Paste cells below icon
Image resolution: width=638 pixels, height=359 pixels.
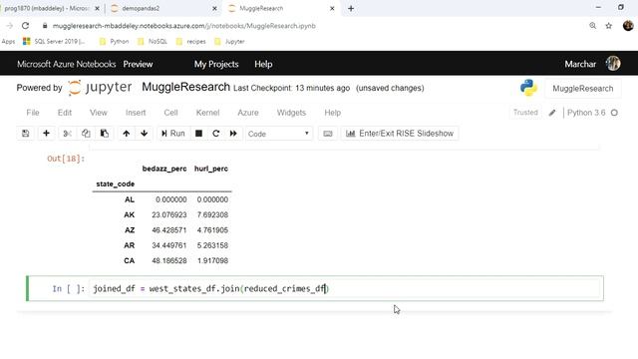click(x=105, y=134)
